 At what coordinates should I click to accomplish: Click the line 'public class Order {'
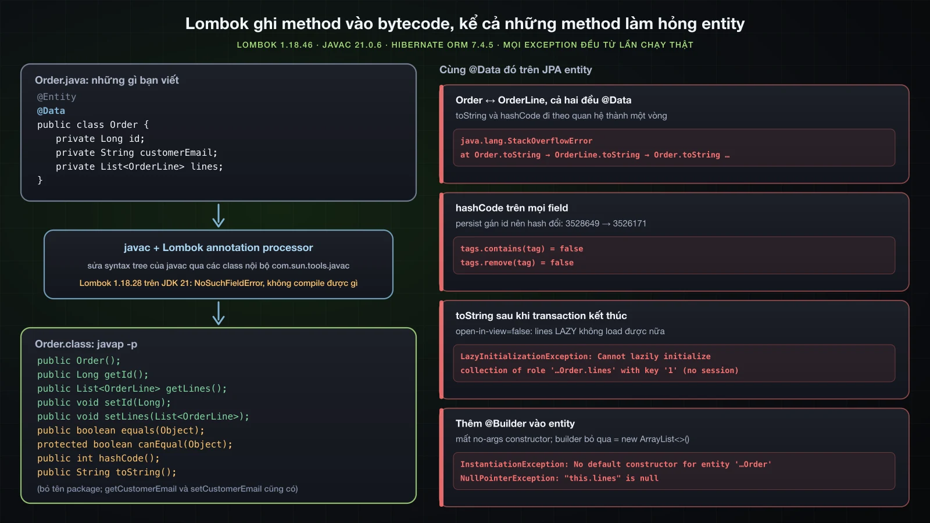[x=93, y=125]
